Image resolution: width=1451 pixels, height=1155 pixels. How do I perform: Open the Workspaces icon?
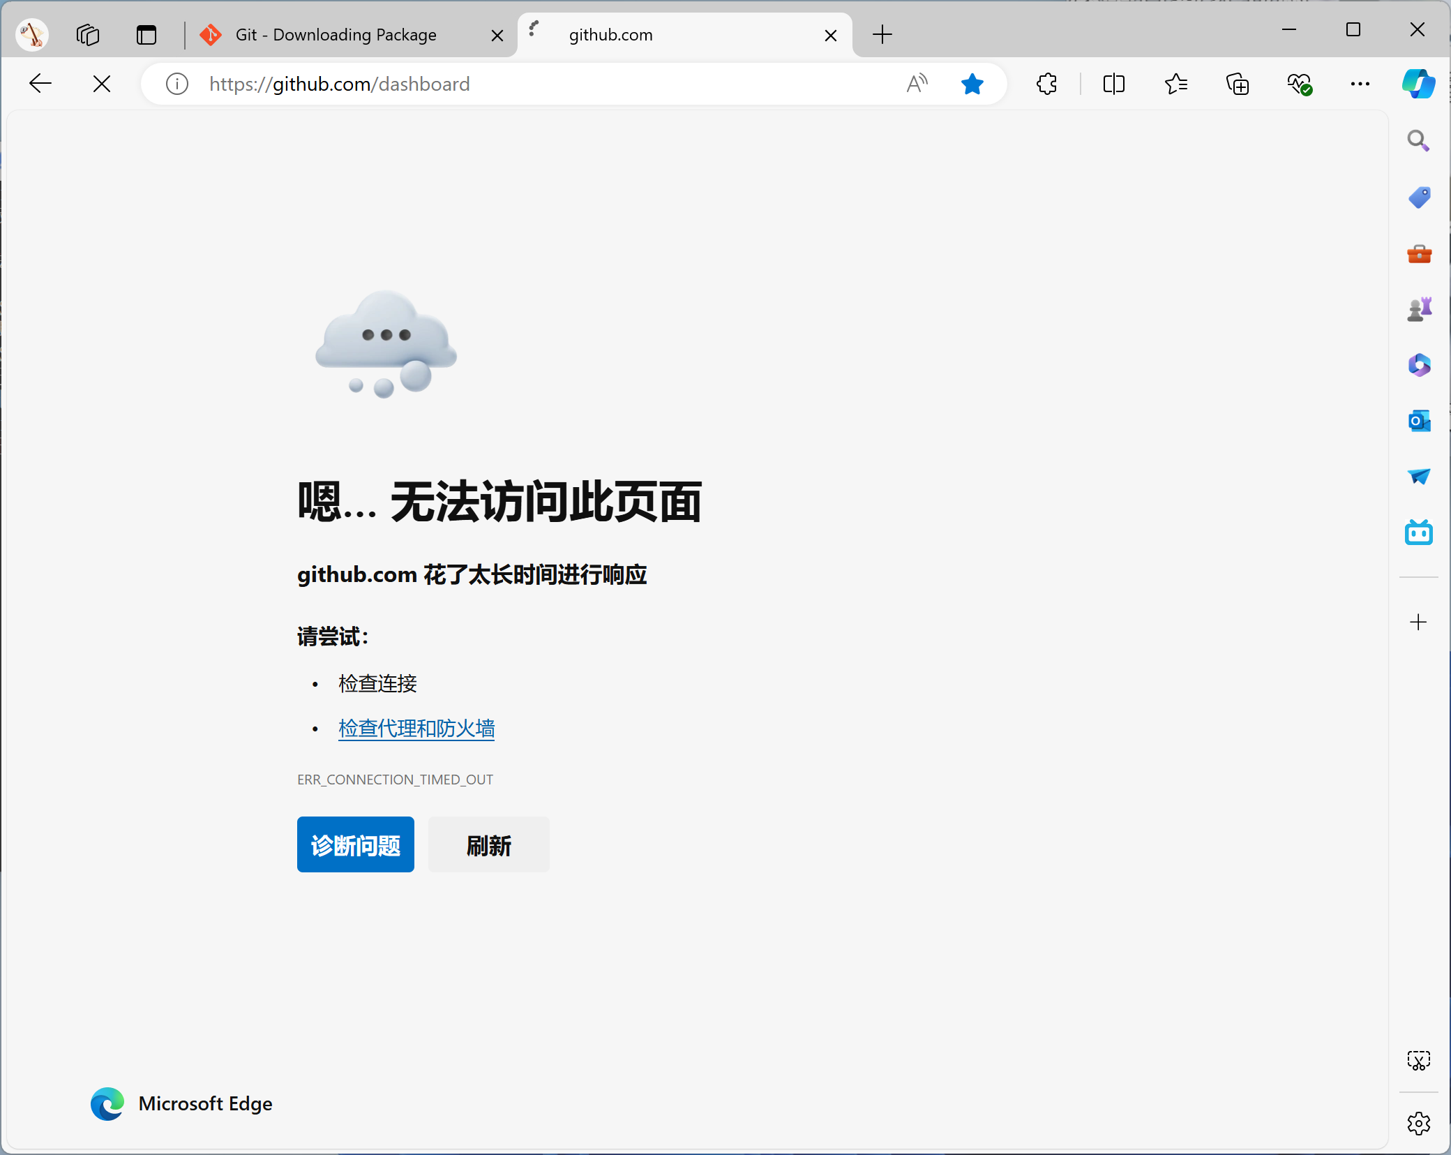[88, 34]
